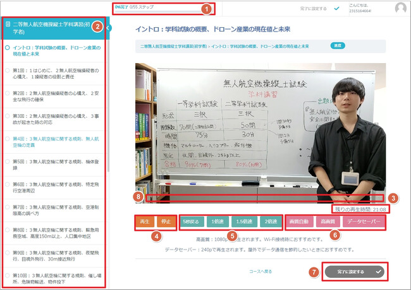
Task: Set playback speed to 2倍速
Action: coord(270,222)
